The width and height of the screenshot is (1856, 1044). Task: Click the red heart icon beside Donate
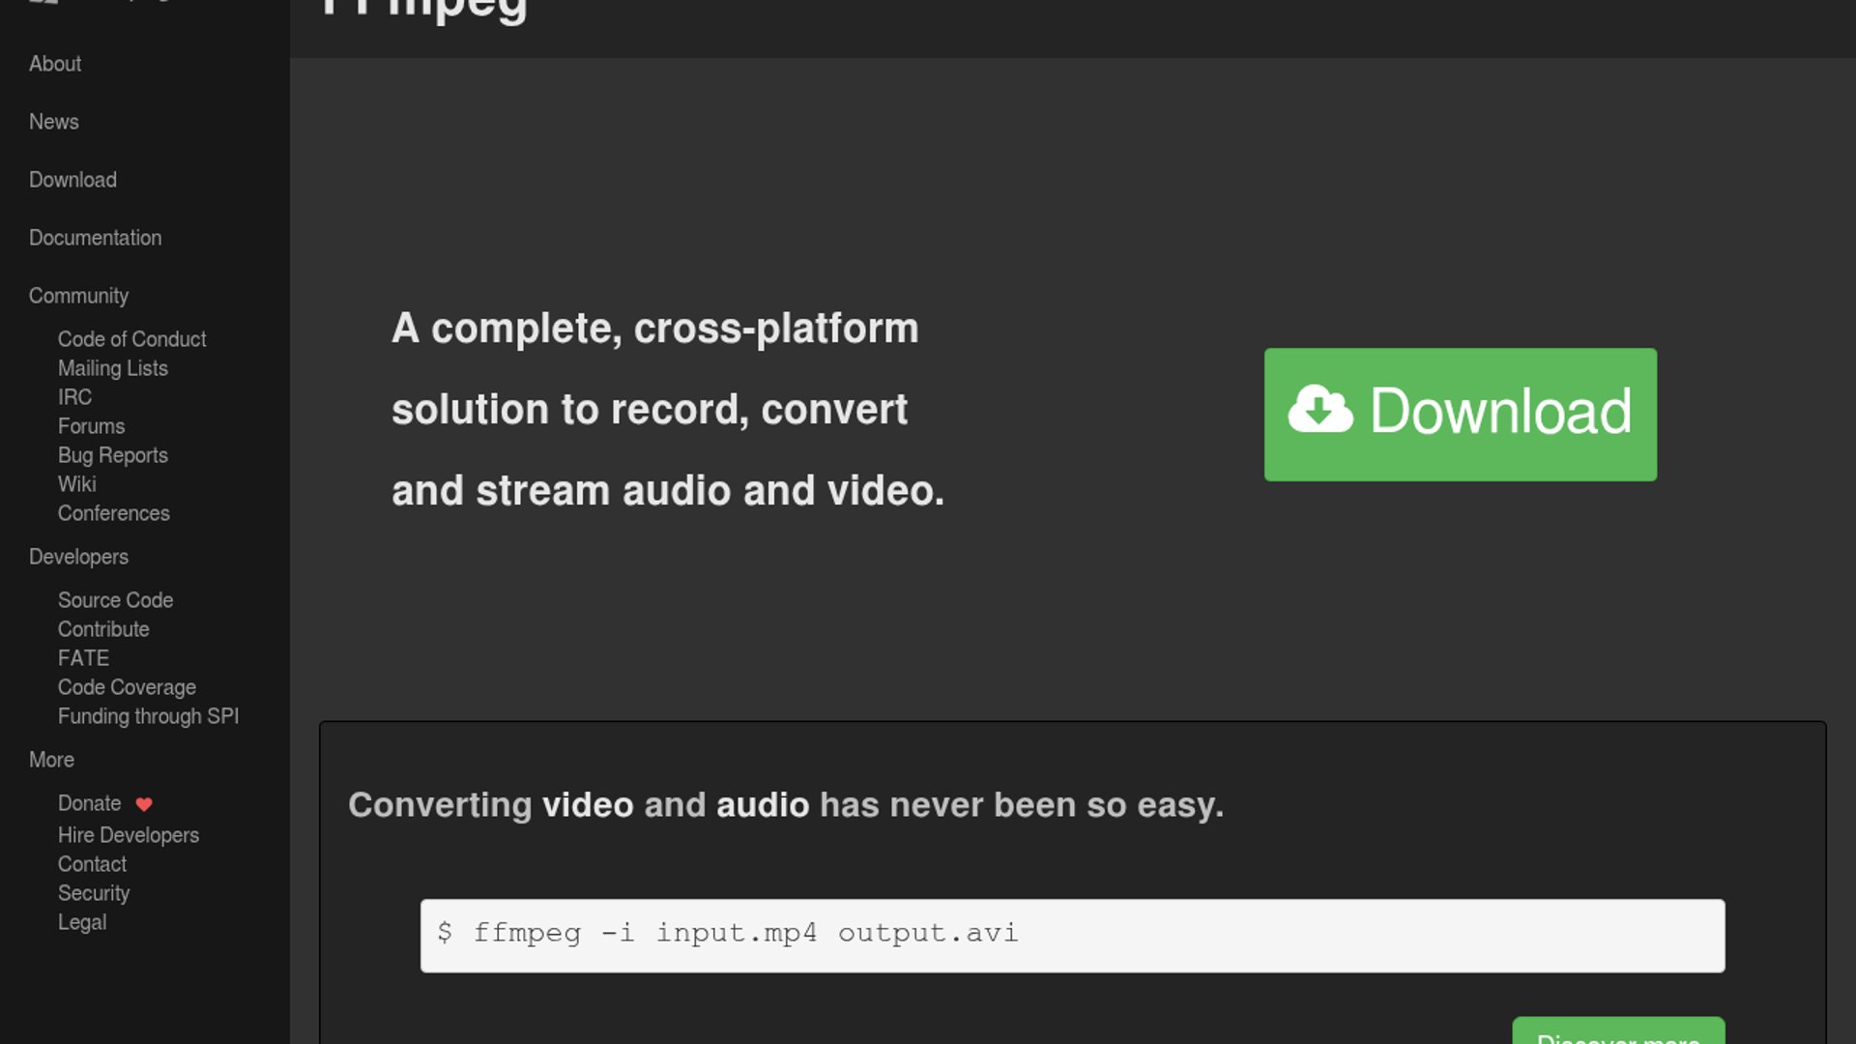click(144, 804)
